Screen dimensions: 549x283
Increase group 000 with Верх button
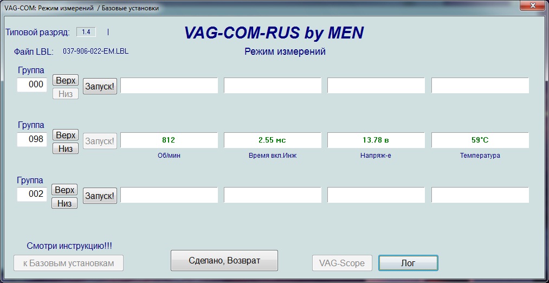tap(66, 80)
